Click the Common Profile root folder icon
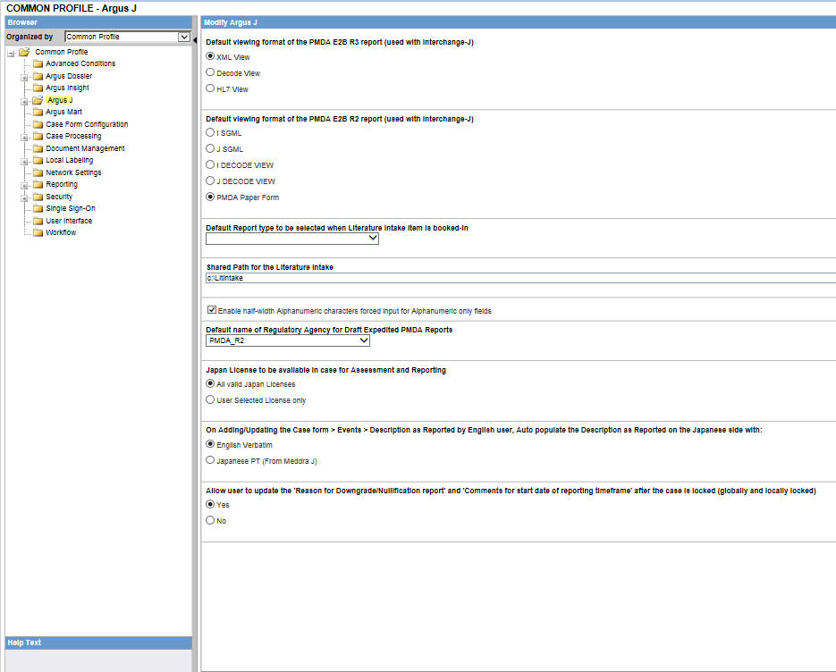836x672 pixels. [x=24, y=52]
